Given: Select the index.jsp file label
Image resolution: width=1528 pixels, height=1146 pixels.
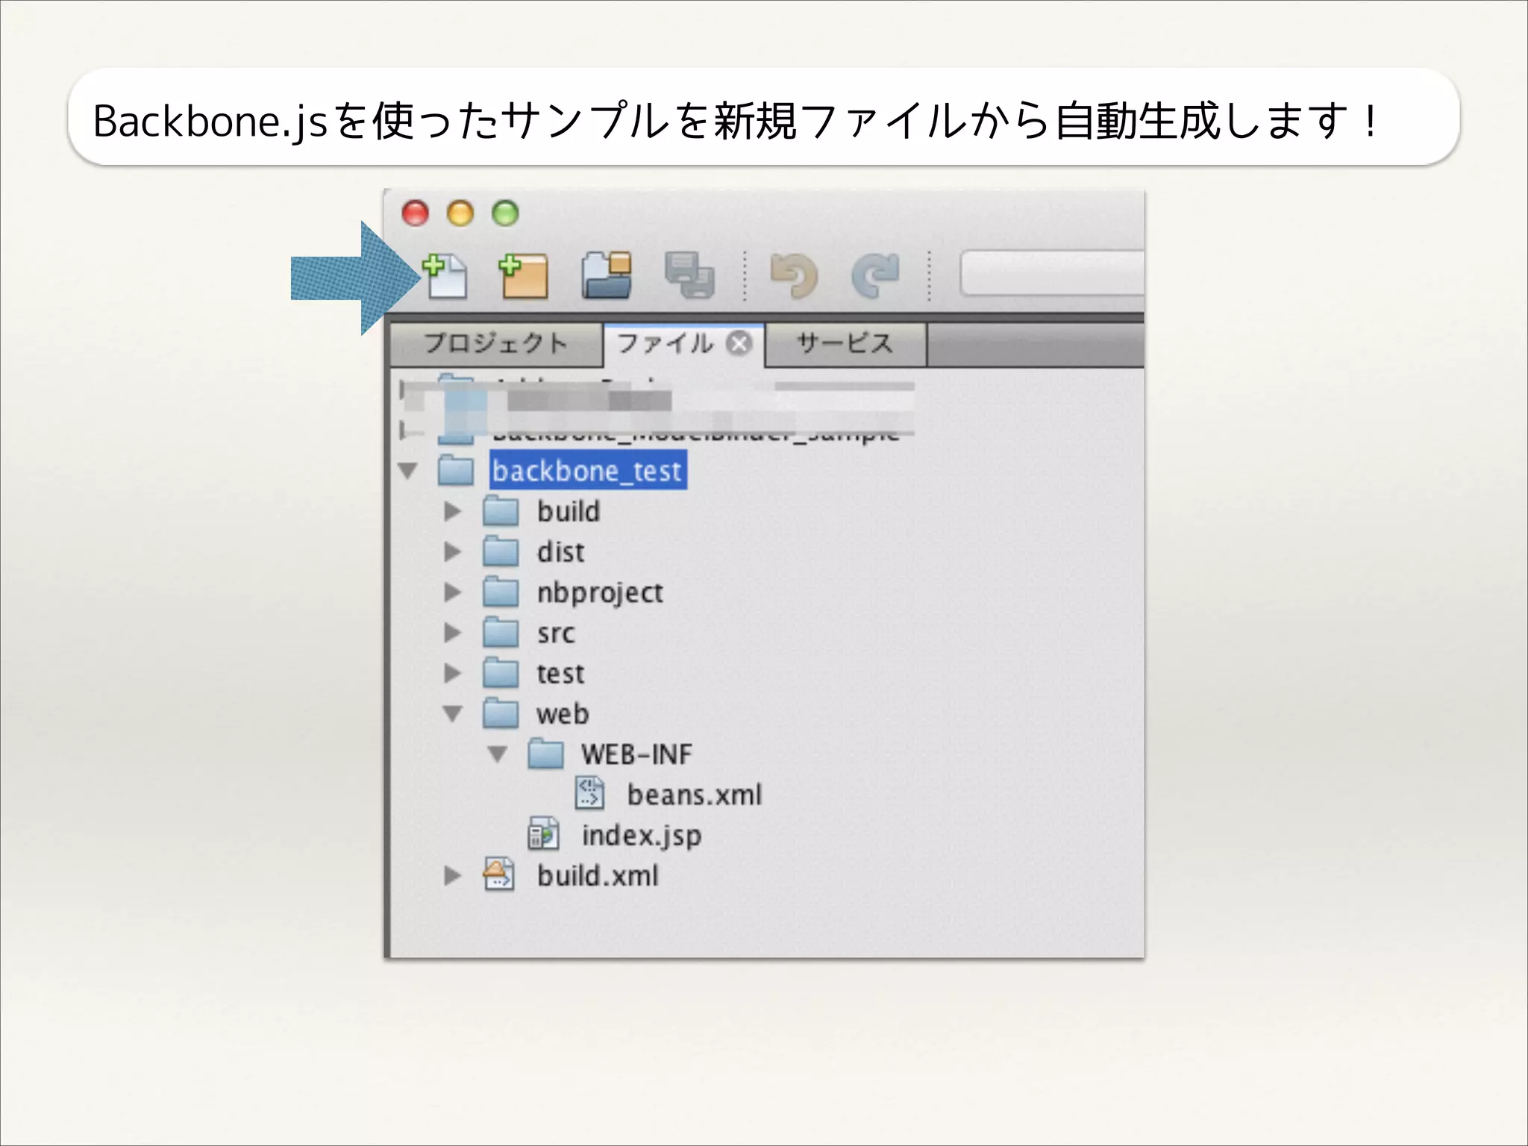Looking at the screenshot, I should [x=642, y=836].
